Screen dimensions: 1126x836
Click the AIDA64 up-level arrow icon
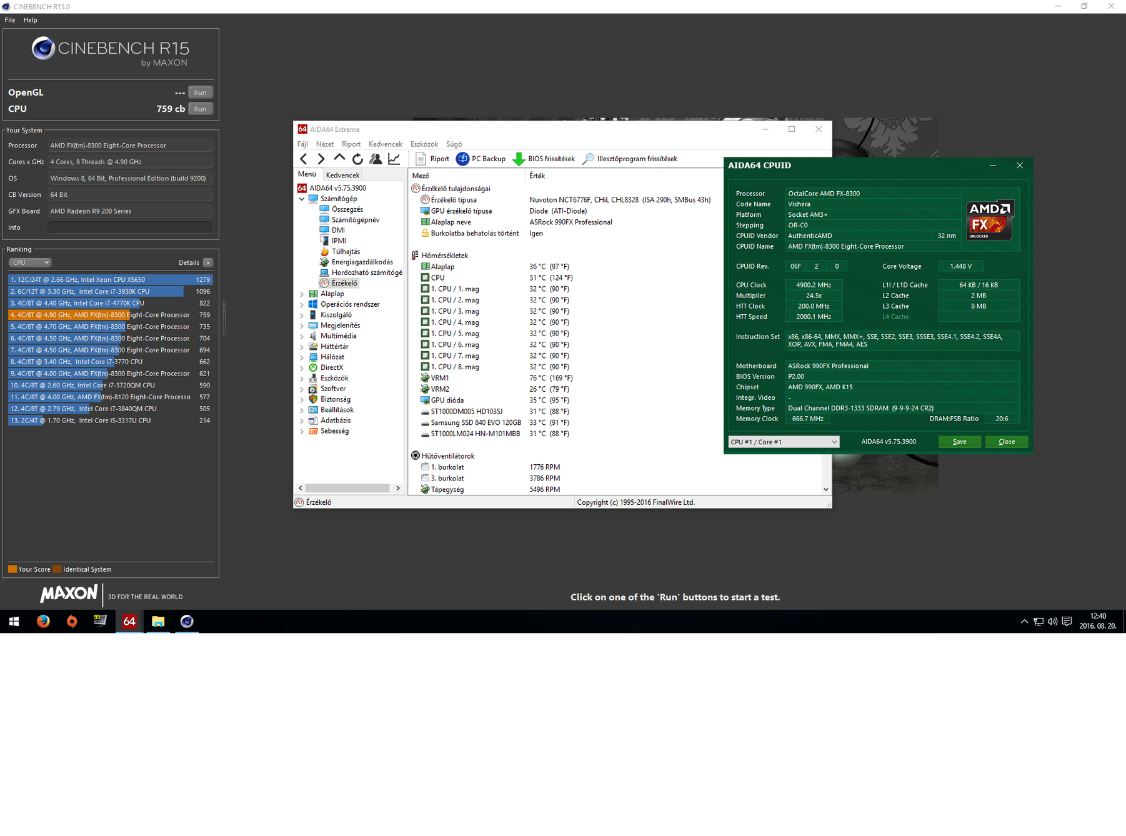click(x=339, y=159)
